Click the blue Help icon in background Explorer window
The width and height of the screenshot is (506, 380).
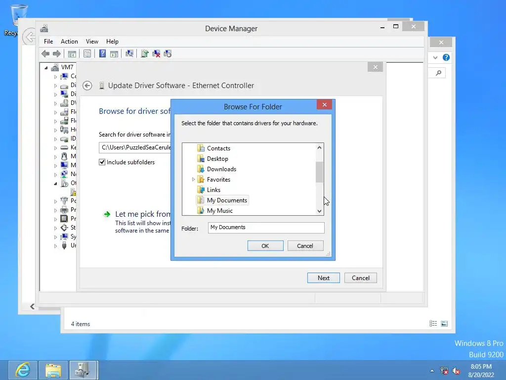click(x=446, y=57)
